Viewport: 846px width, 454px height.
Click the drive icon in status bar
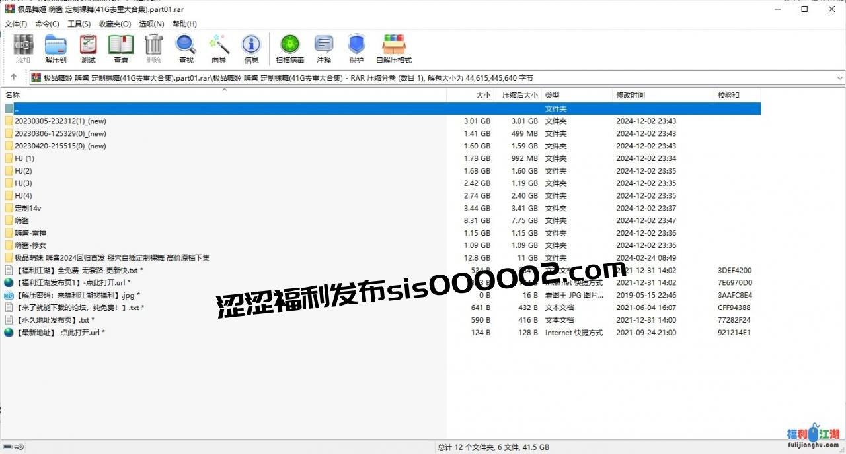(x=9, y=447)
